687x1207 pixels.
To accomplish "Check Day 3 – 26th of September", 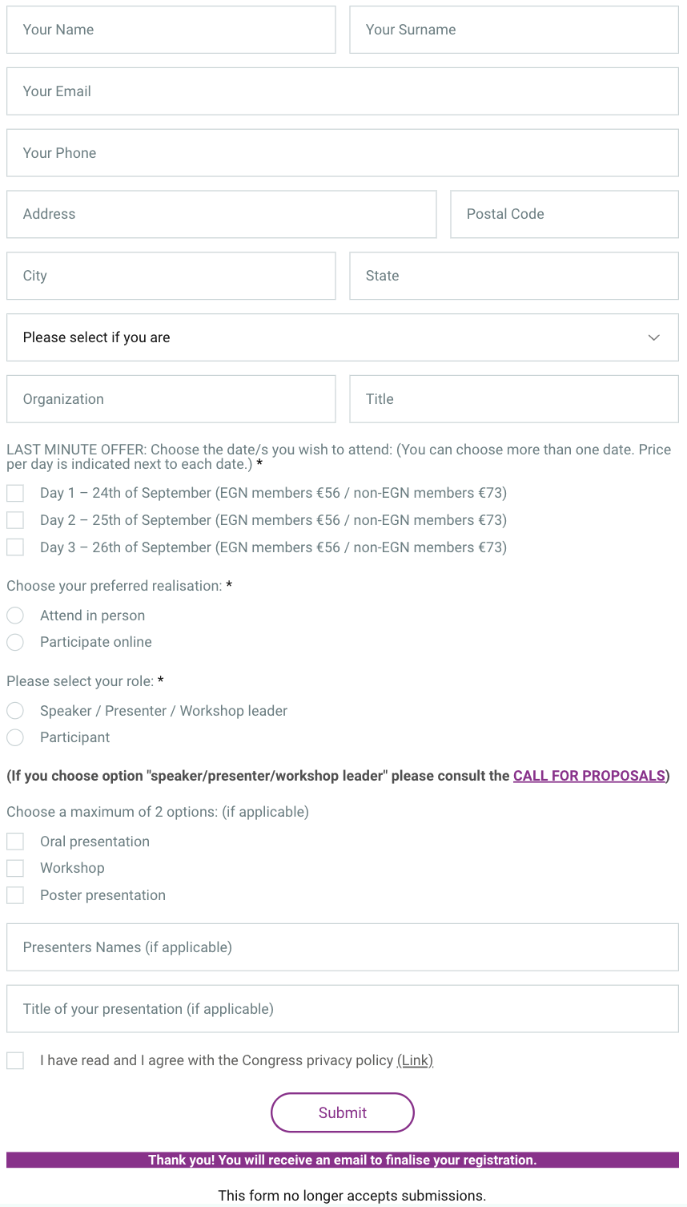I will click(x=15, y=547).
